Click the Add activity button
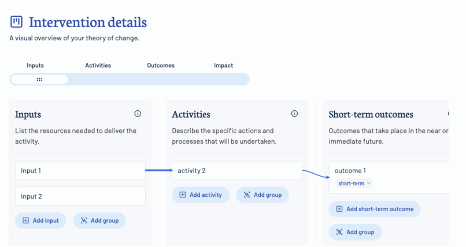466x247 pixels. 201,195
